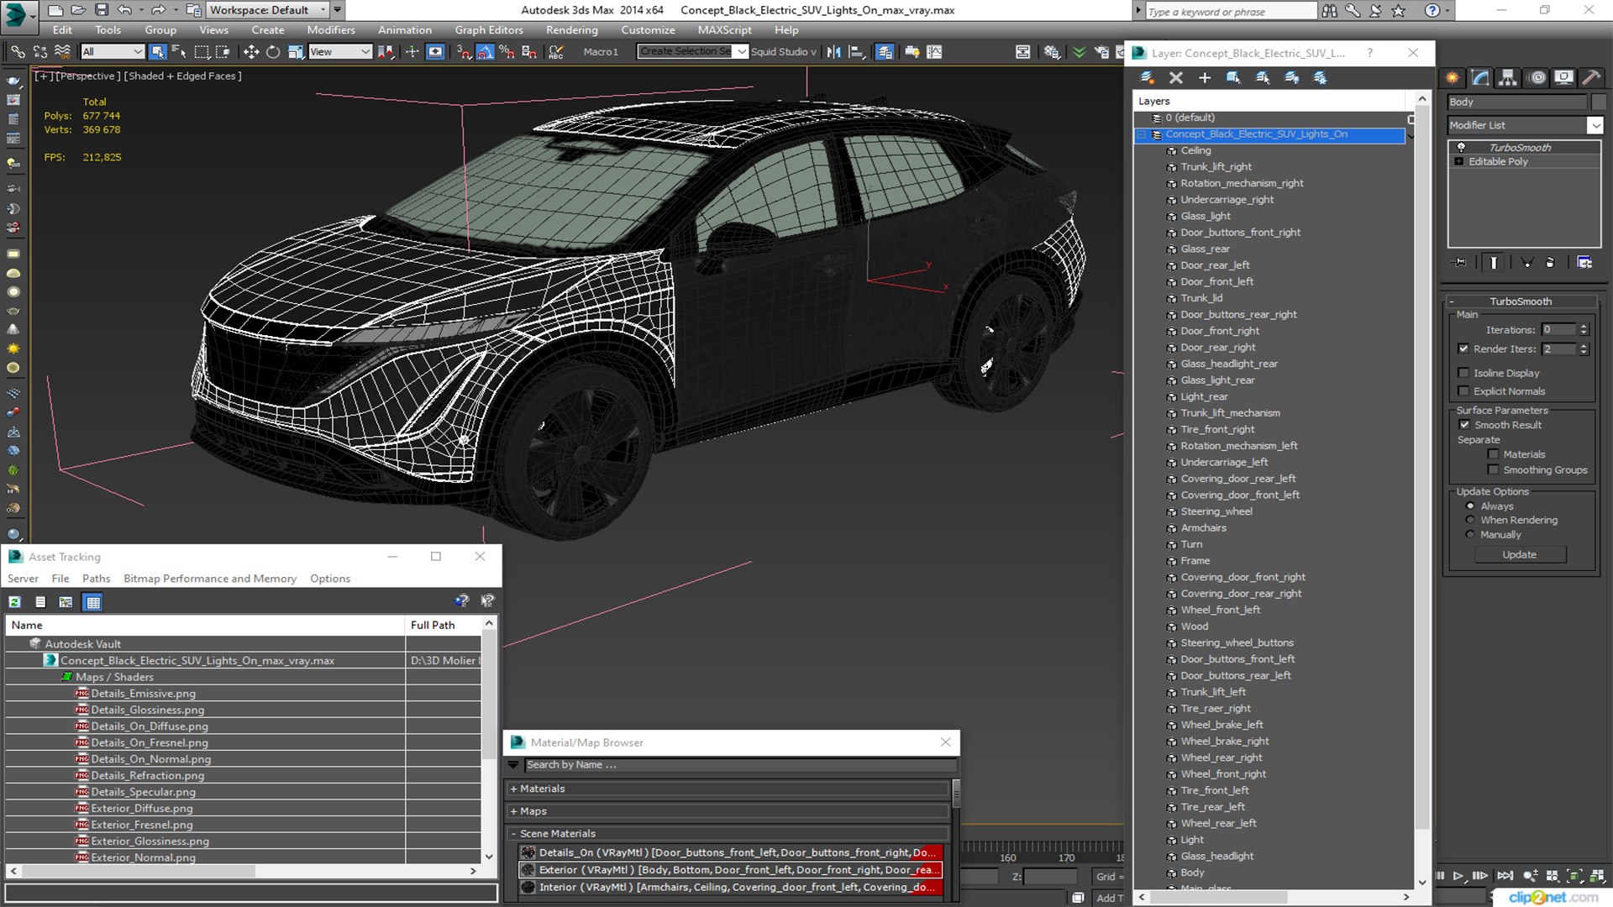
Task: Select the Select and Rotate tool
Action: pos(273,52)
